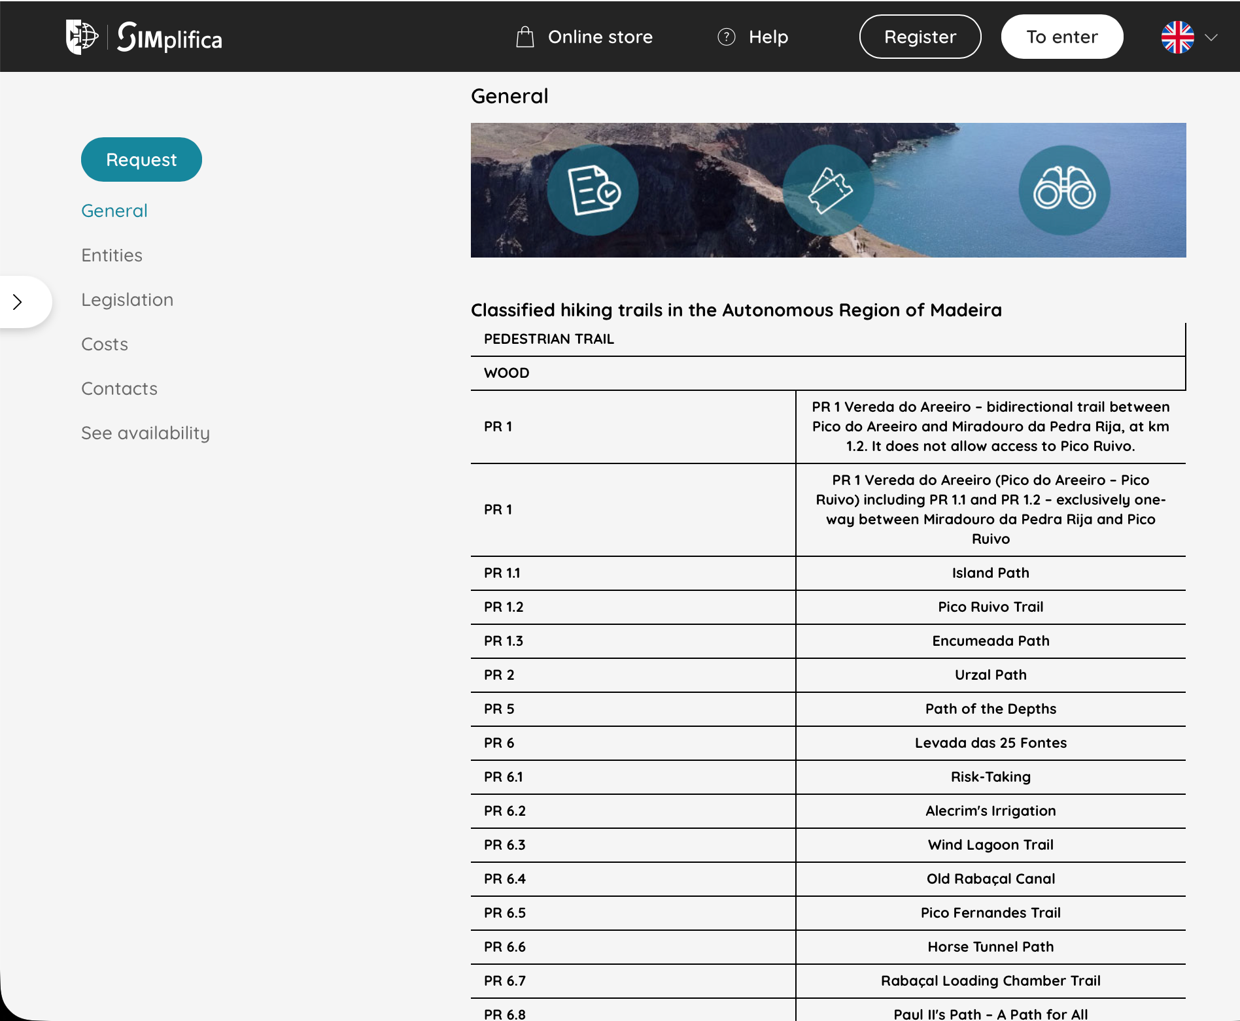Click the Old Rabaçal Canal cell
Viewport: 1240px width, 1021px height.
pyautogui.click(x=991, y=879)
